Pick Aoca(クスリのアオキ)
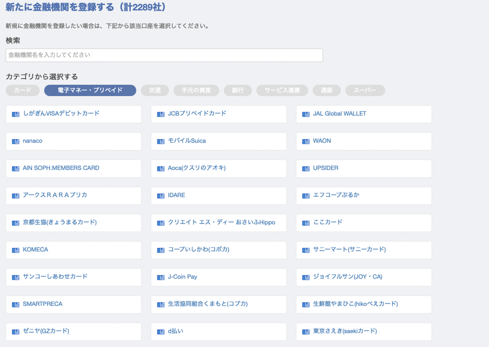Viewport: 489px width, 347px height. pyautogui.click(x=219, y=169)
